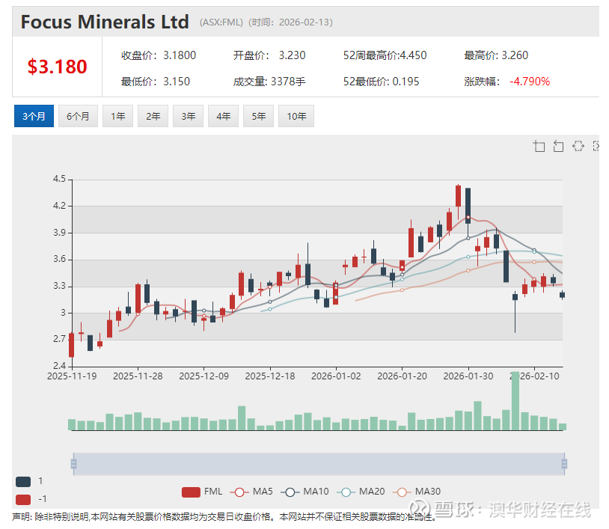The image size is (609, 529).
Task: Select the 3个月 time range tab
Action: (x=34, y=116)
